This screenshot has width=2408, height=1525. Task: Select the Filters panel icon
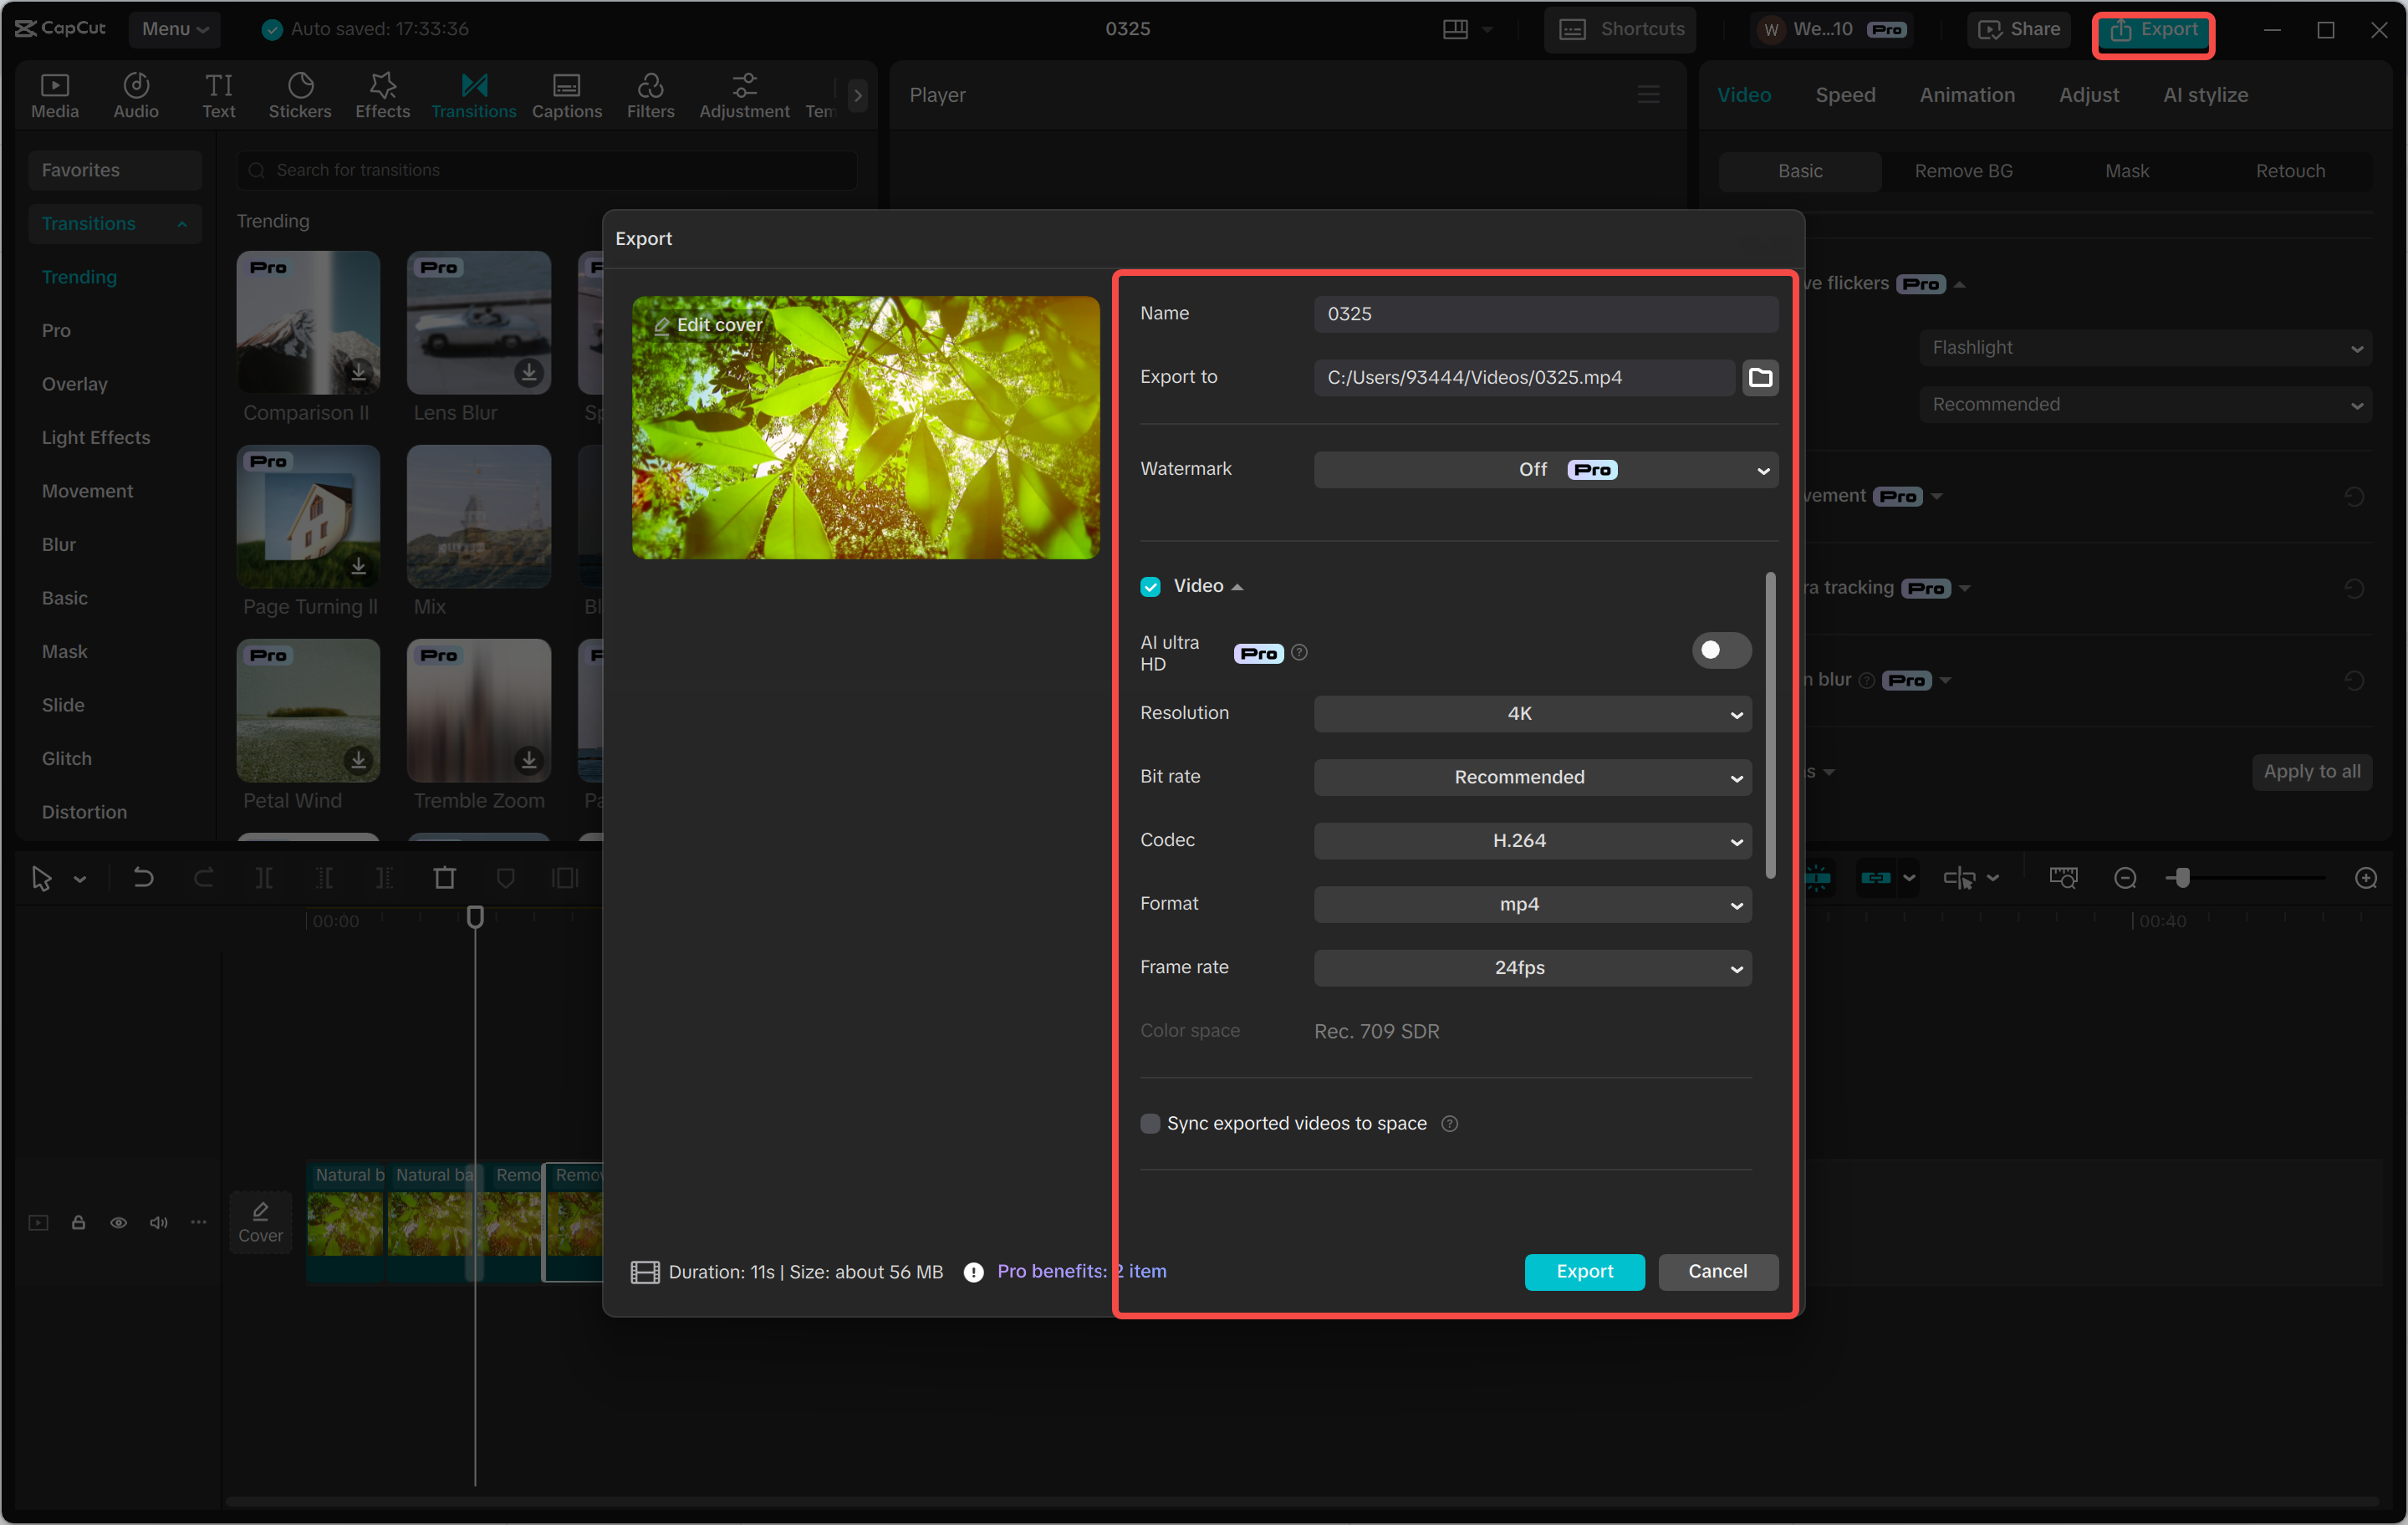pos(651,94)
